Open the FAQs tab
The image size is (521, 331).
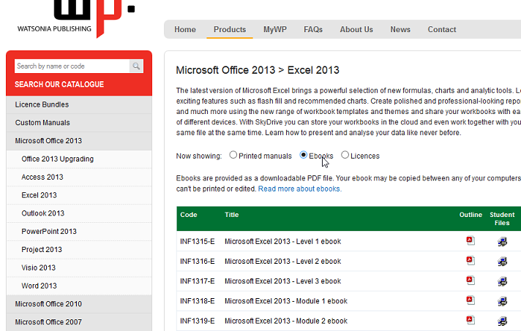[313, 29]
